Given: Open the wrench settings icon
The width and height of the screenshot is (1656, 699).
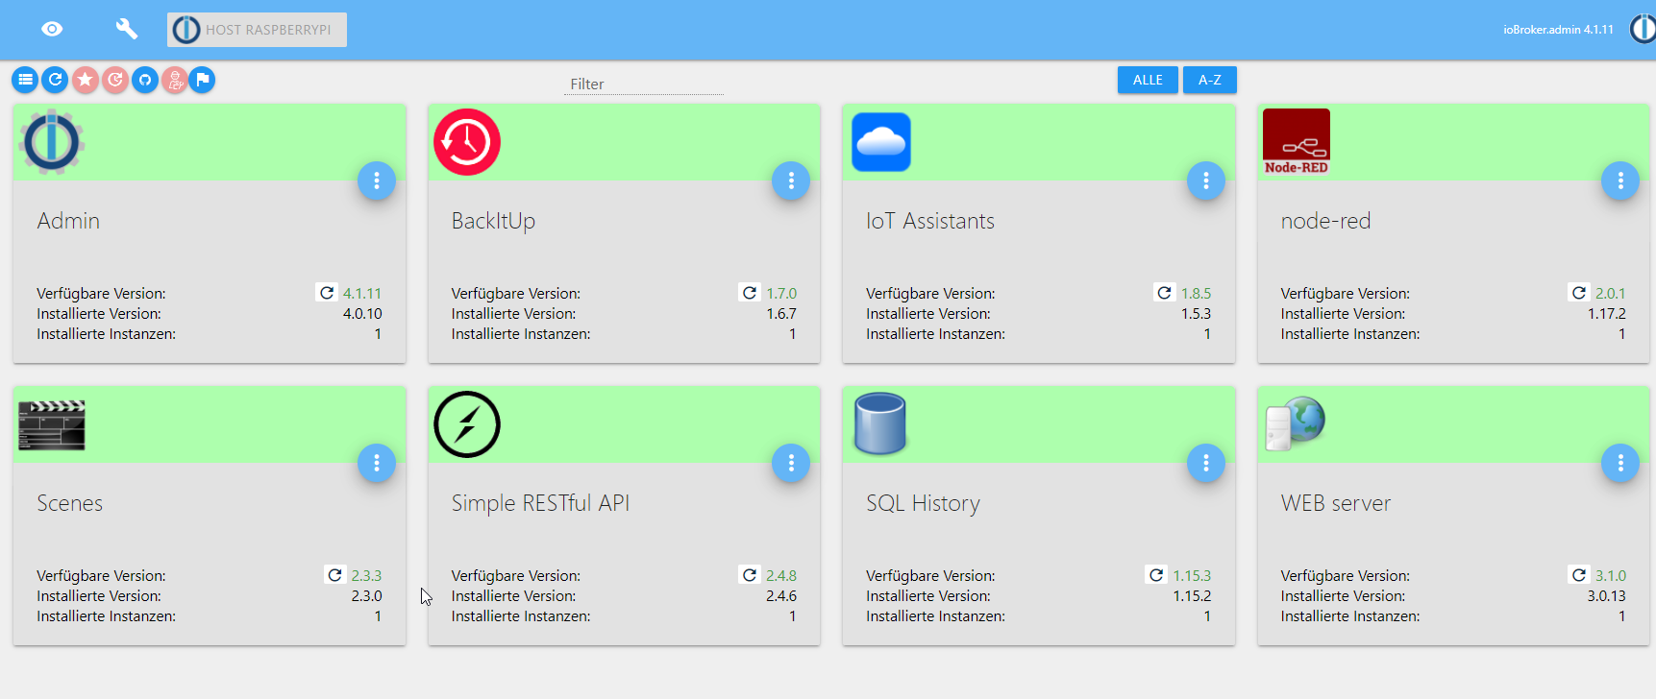Looking at the screenshot, I should [127, 29].
